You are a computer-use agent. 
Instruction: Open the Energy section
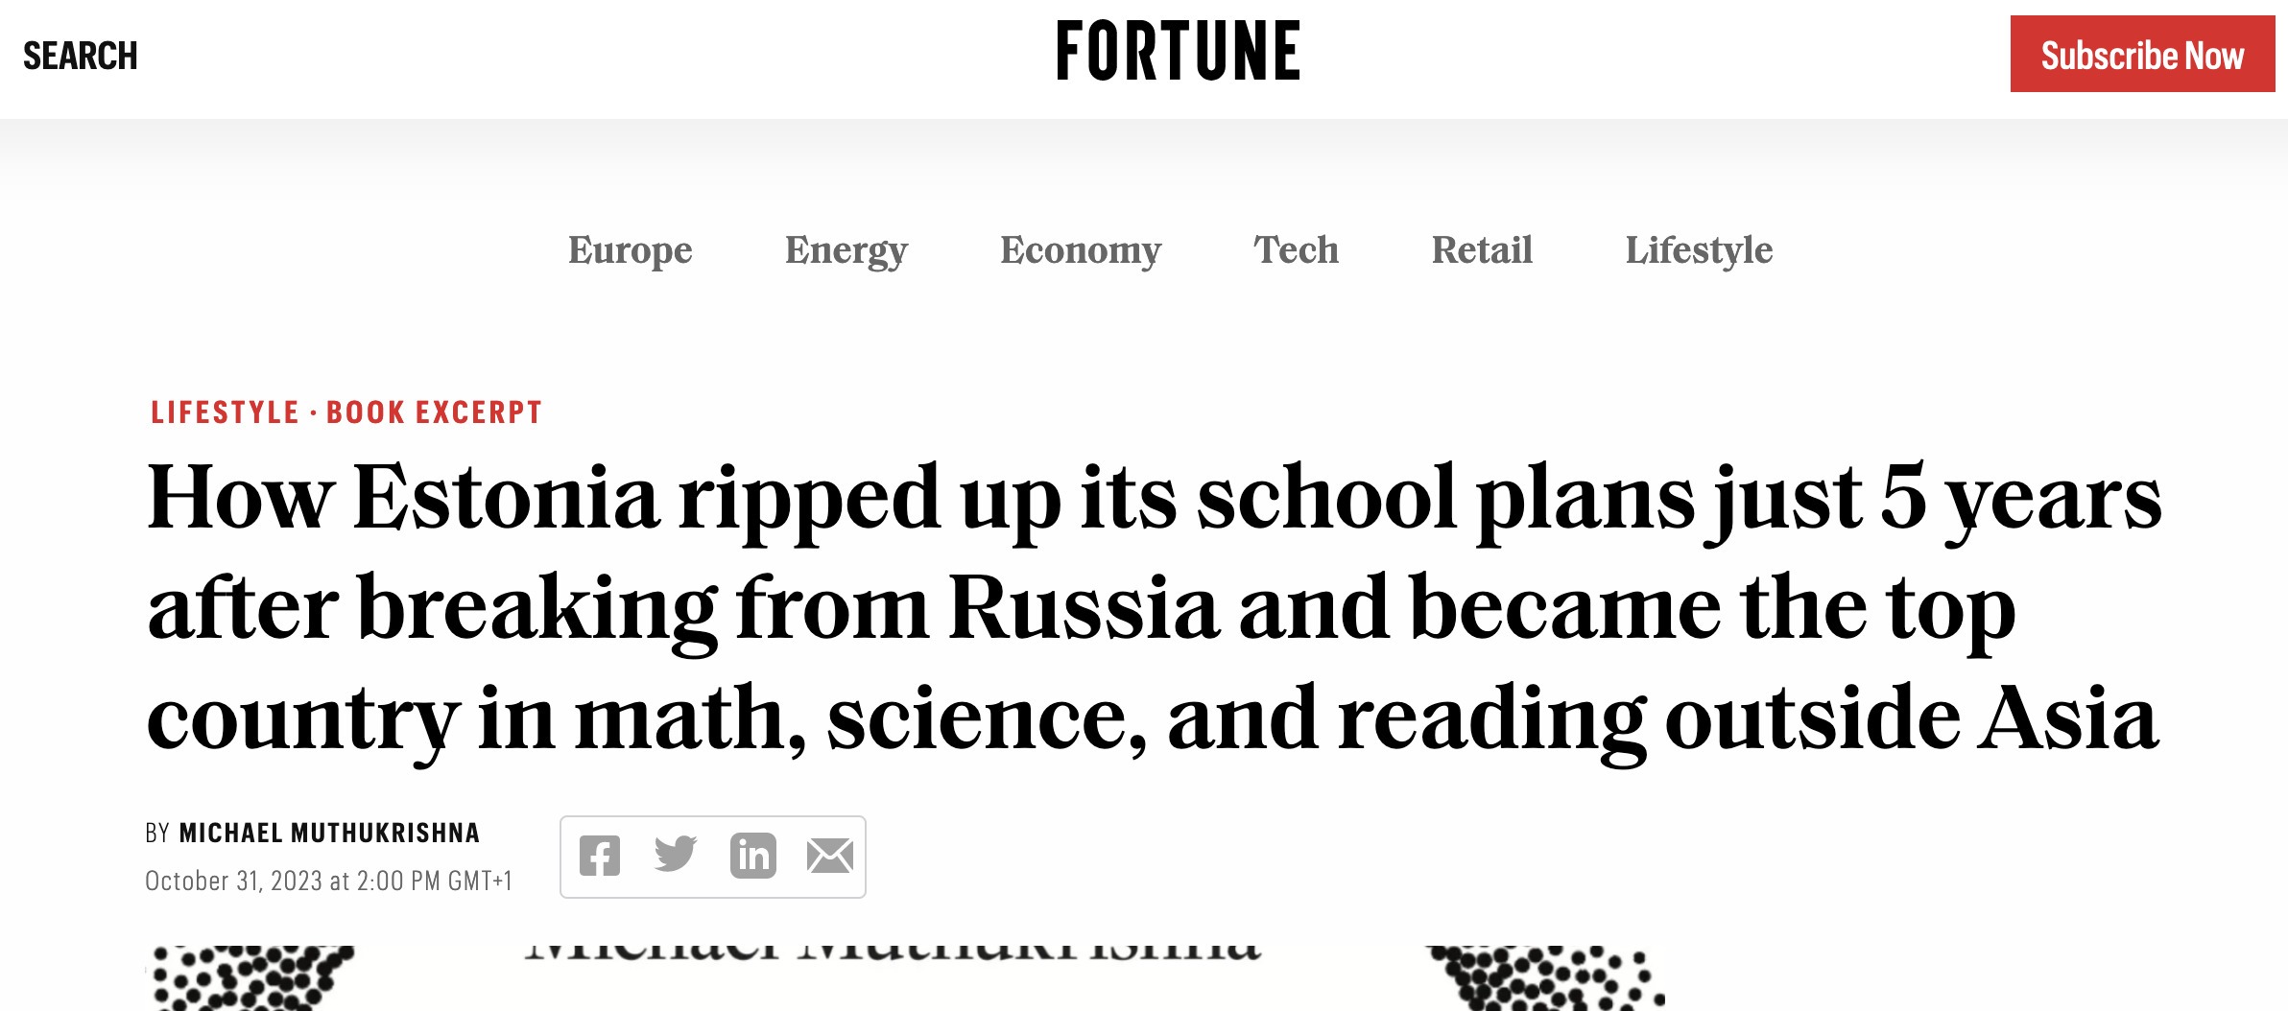pos(846,250)
